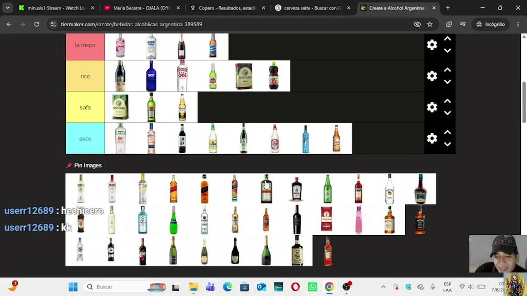This screenshot has height=296, width=527.
Task: Move the "safa" tier row up
Action: (448, 102)
